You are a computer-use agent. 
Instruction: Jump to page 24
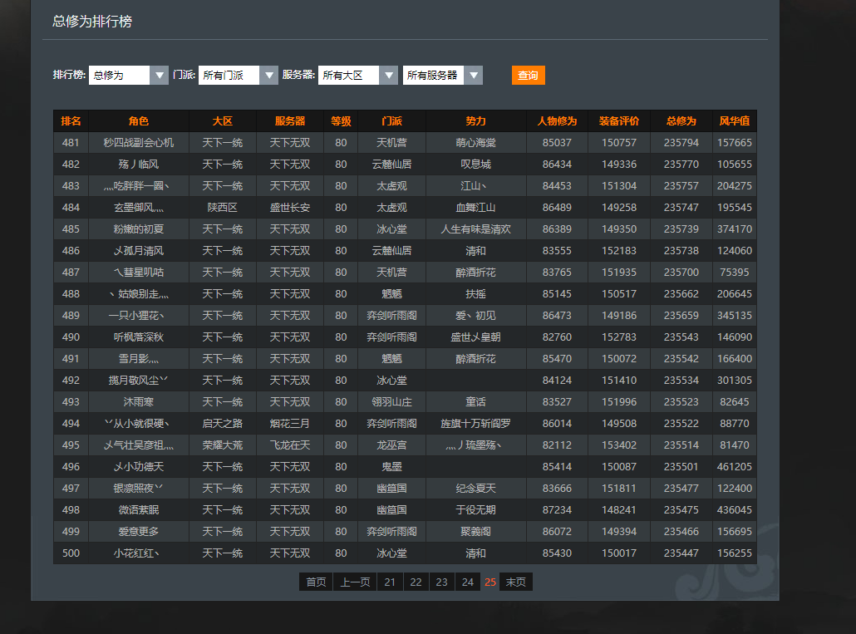click(467, 582)
